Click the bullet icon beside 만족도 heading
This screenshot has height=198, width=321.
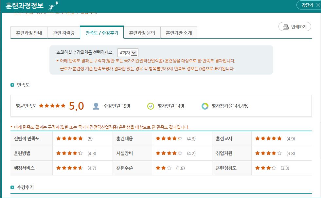[x=12, y=85]
